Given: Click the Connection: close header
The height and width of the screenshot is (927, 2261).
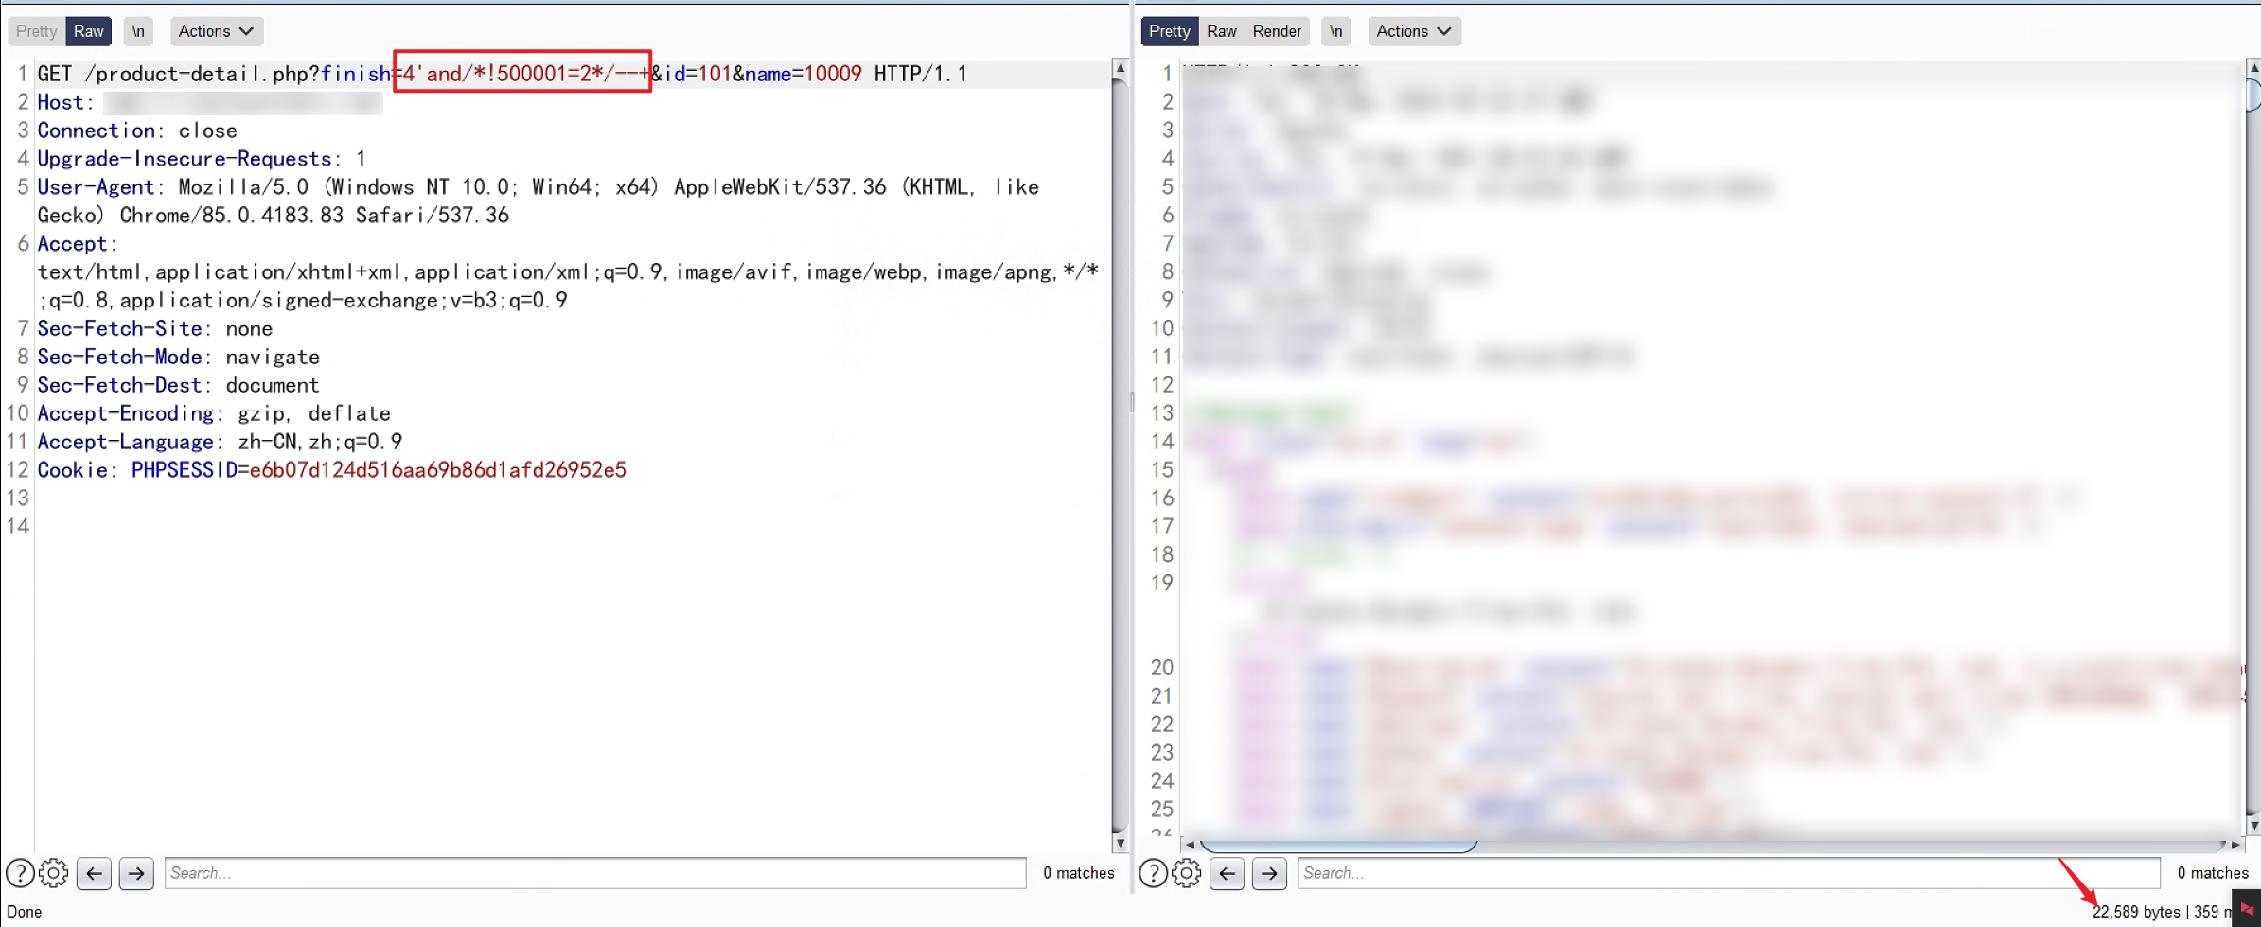Looking at the screenshot, I should [x=137, y=131].
